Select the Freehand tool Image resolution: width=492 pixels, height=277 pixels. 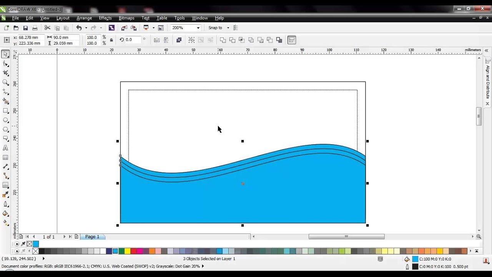pyautogui.click(x=5, y=92)
